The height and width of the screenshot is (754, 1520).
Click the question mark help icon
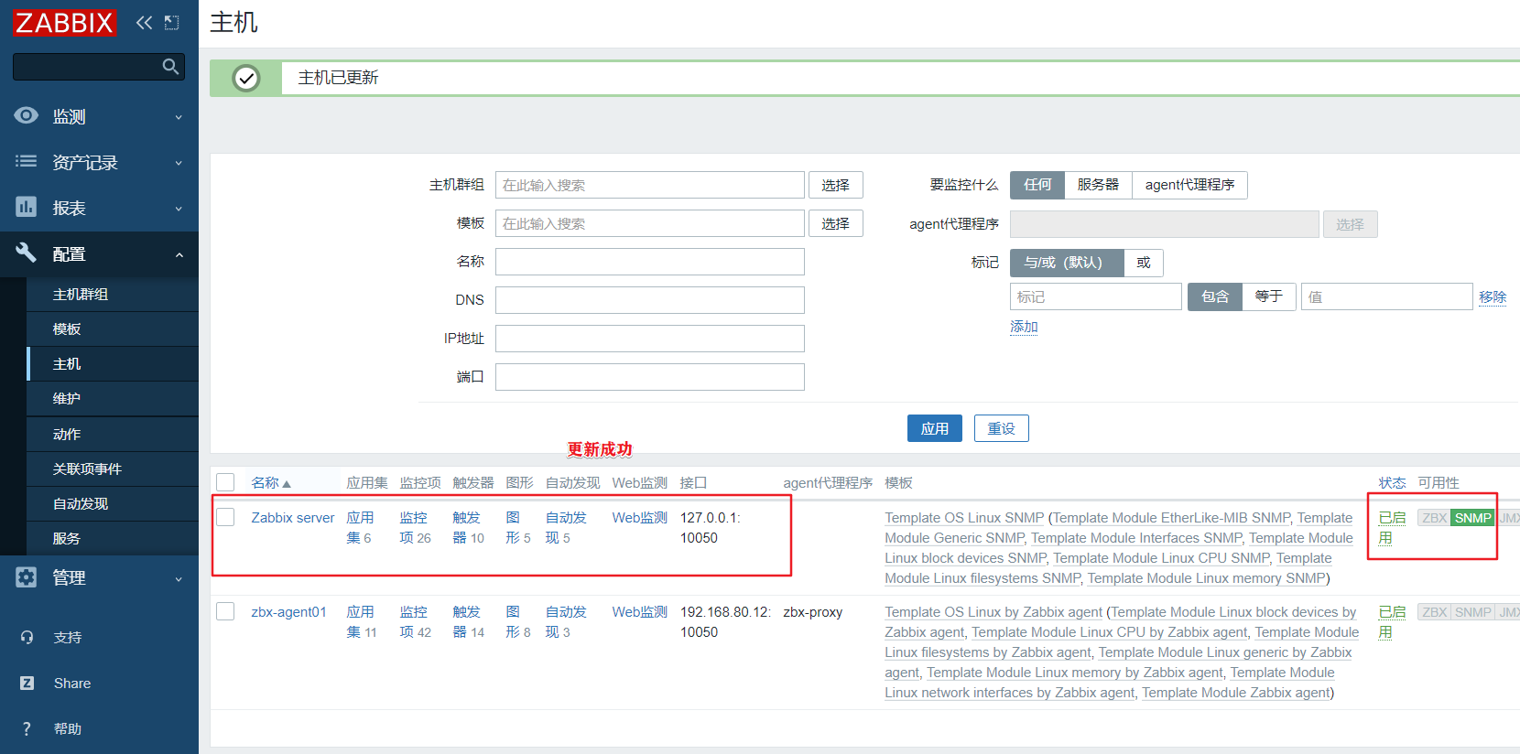[x=27, y=728]
